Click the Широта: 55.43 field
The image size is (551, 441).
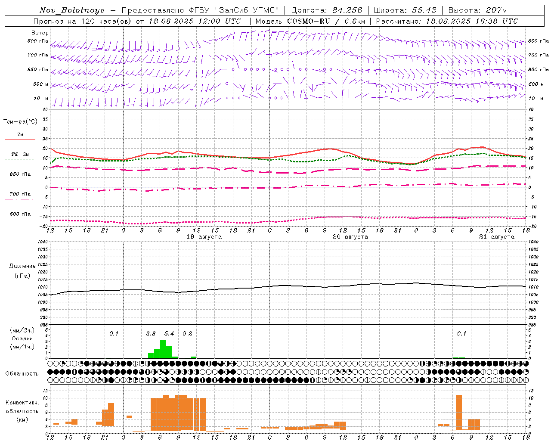coord(405,10)
